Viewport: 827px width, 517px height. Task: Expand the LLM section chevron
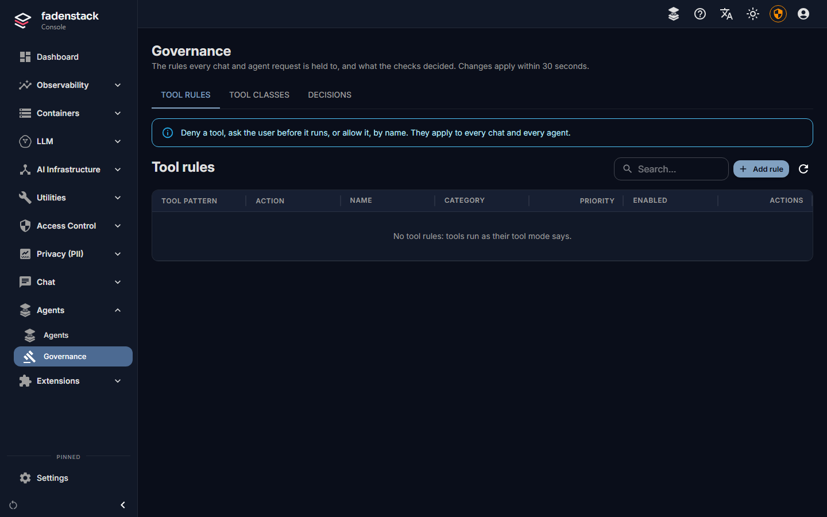pyautogui.click(x=118, y=141)
